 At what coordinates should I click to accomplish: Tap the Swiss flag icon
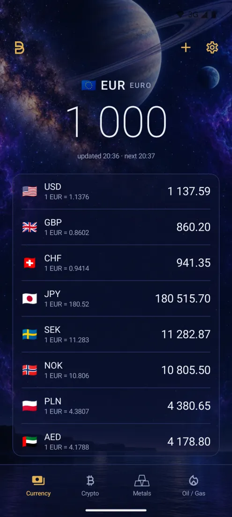click(x=30, y=263)
